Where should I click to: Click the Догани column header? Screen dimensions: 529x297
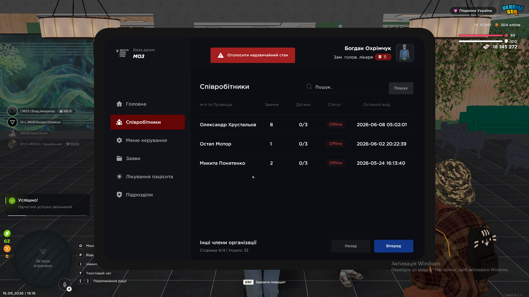[x=303, y=105]
